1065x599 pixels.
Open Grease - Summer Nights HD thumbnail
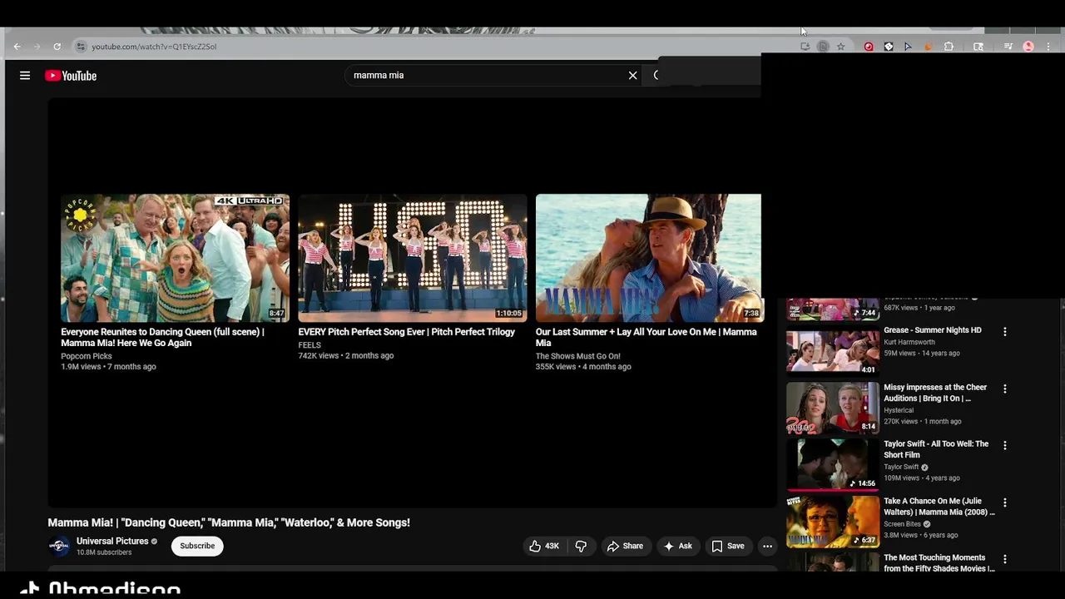tap(833, 352)
